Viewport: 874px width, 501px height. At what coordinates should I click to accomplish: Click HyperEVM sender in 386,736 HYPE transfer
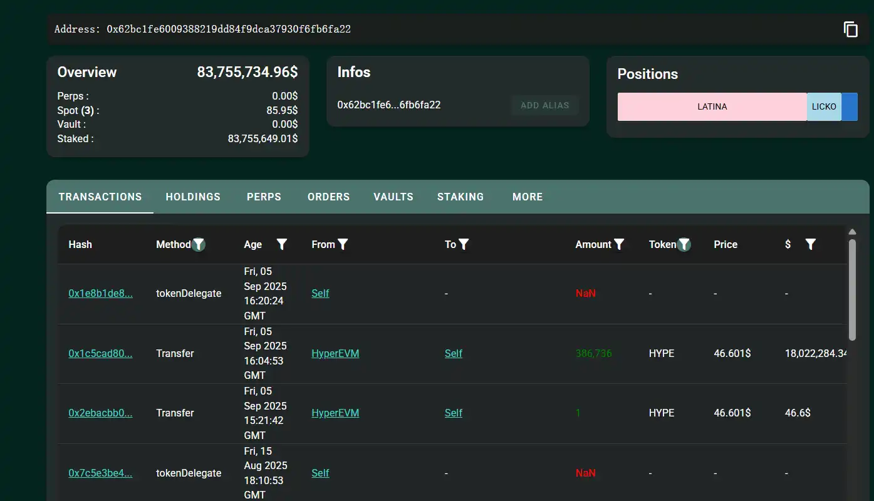[335, 354]
